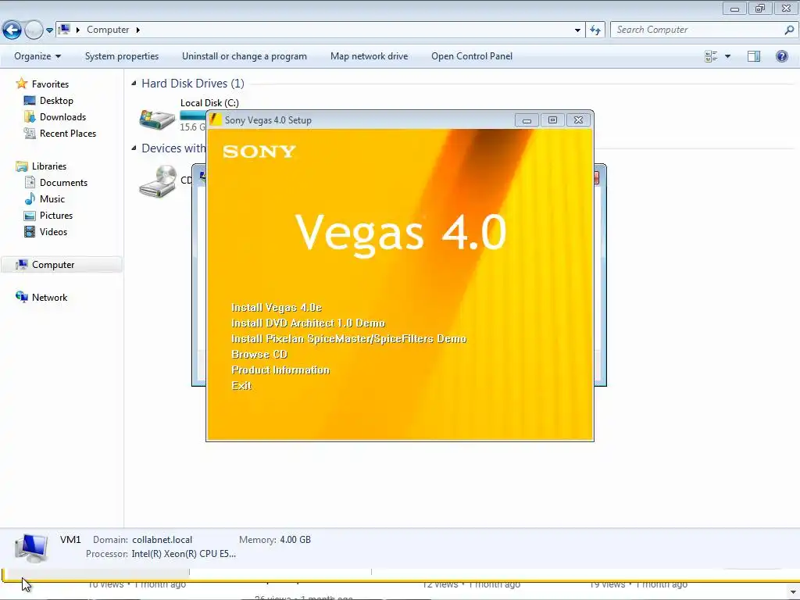Click the Pictures library icon
800x600 pixels.
(30, 216)
